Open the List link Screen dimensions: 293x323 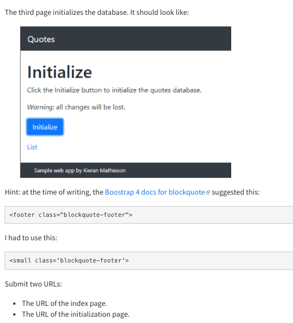(x=32, y=147)
